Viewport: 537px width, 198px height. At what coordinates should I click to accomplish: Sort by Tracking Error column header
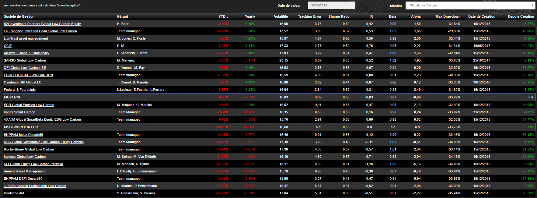pos(310,16)
